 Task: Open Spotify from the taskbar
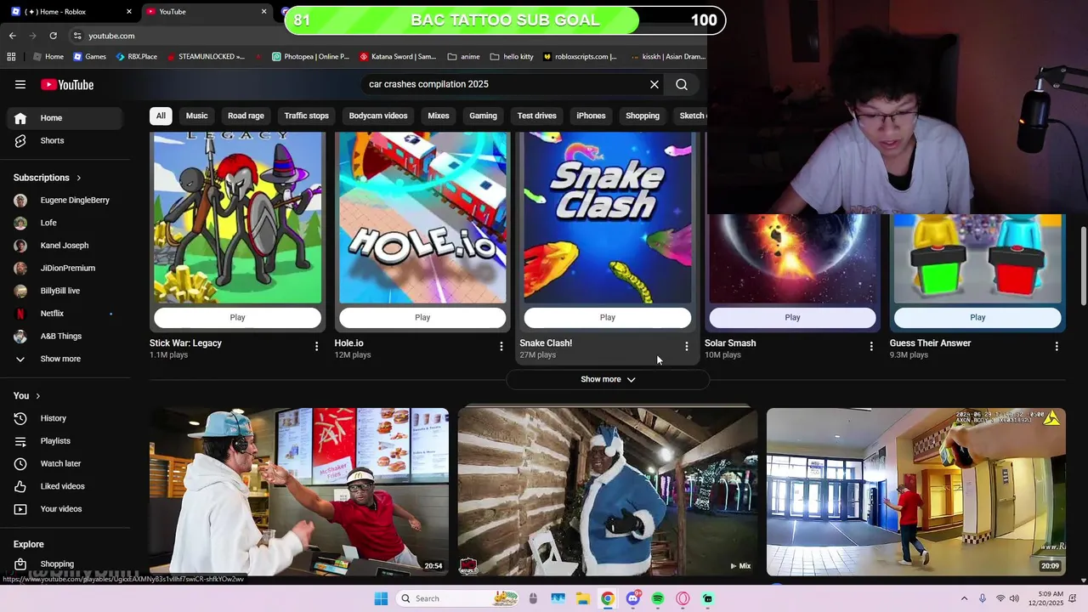click(658, 598)
